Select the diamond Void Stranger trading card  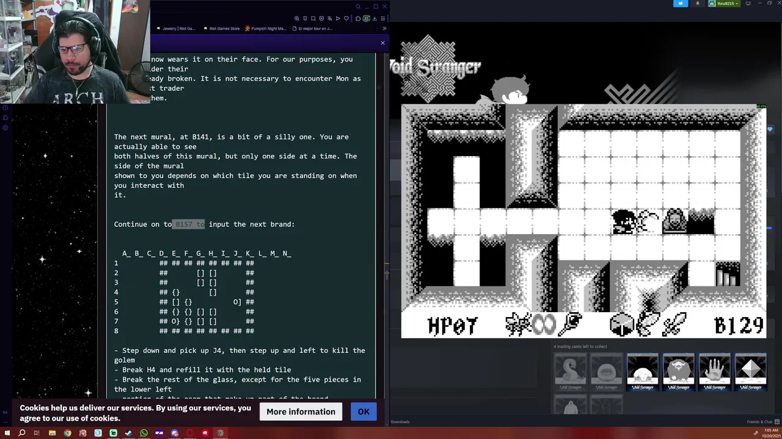point(750,372)
